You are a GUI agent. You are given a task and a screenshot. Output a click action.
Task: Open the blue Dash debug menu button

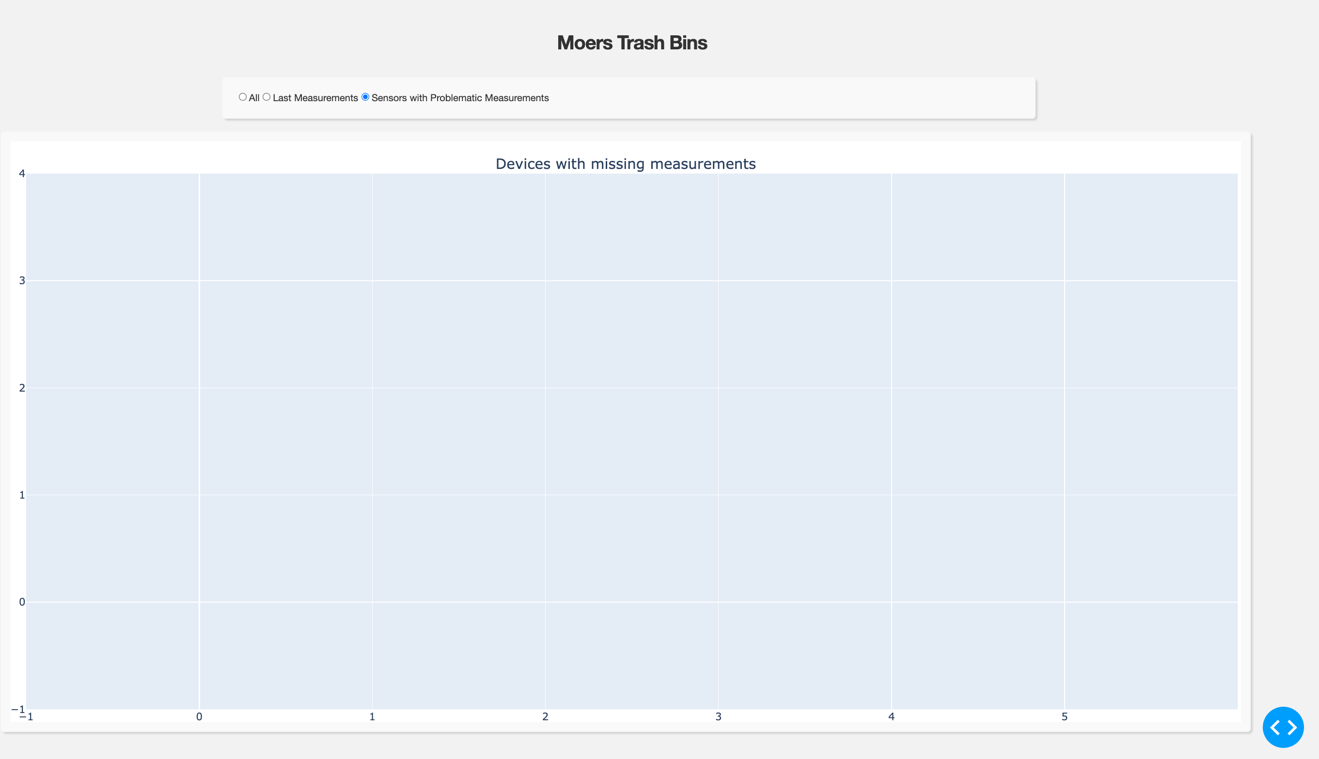[x=1283, y=727]
